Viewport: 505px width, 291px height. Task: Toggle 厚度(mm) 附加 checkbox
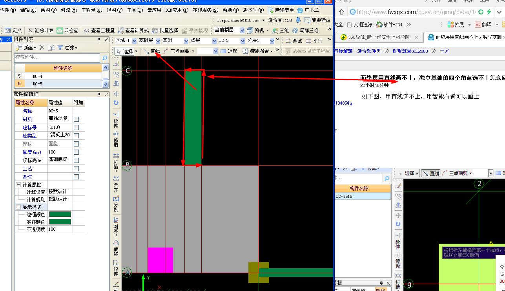pos(76,152)
